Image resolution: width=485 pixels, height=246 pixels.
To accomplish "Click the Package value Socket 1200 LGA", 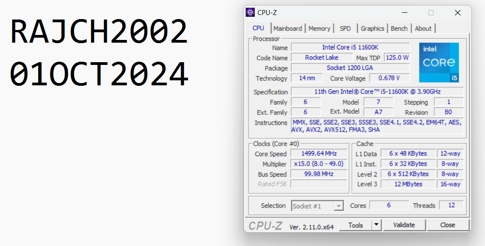I will (x=350, y=68).
